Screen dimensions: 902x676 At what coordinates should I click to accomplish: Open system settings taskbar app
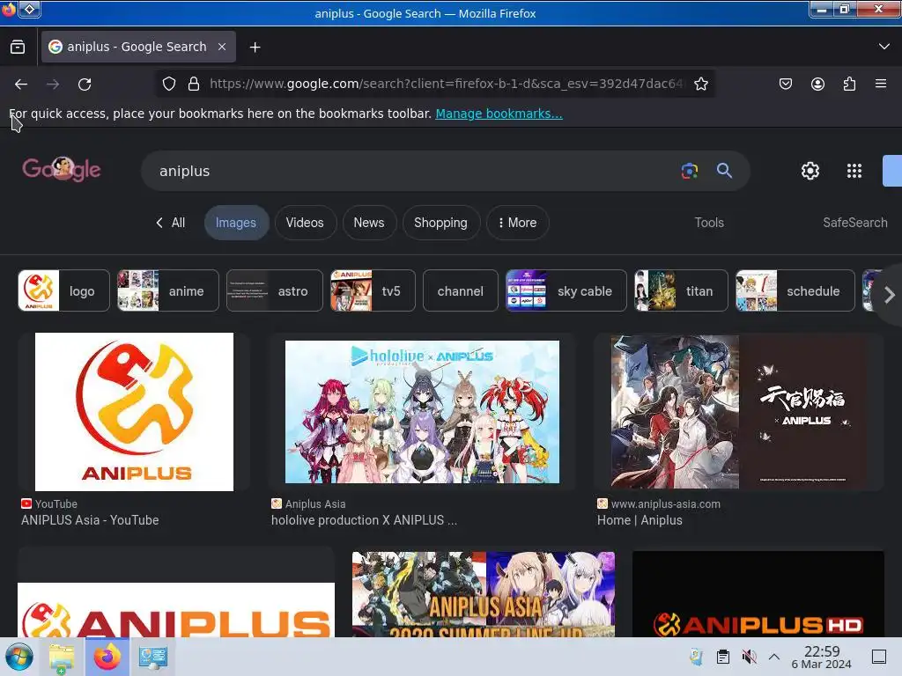(x=153, y=657)
